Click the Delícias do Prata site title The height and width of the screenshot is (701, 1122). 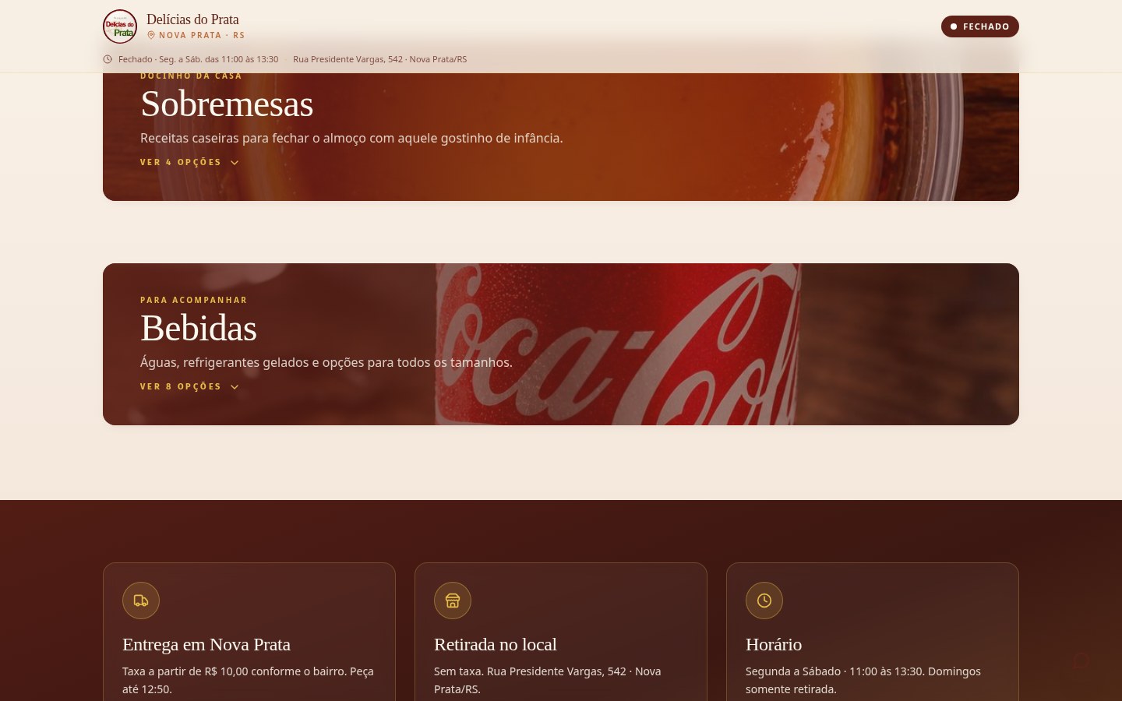pos(192,19)
